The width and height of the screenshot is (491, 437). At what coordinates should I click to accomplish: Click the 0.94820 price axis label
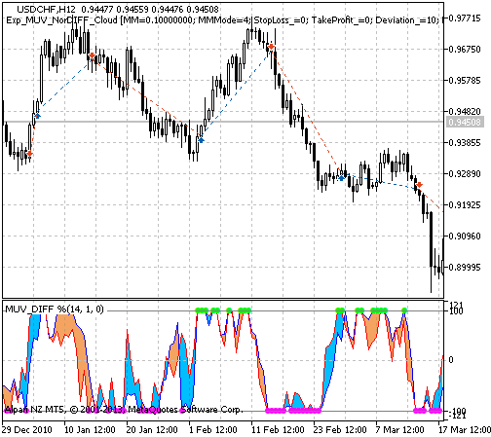tap(465, 112)
